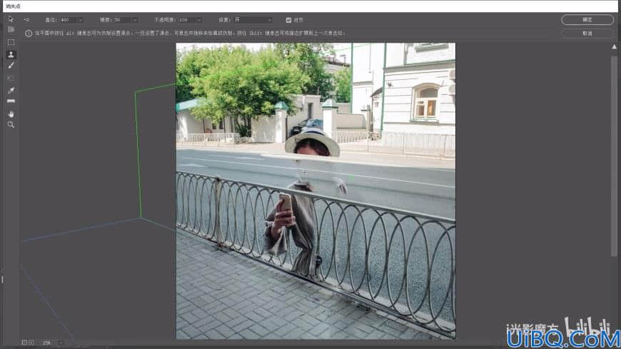Open the 不透明度 opacity slider dropdown arrow
Screen dimensions: 621x349
click(199, 20)
